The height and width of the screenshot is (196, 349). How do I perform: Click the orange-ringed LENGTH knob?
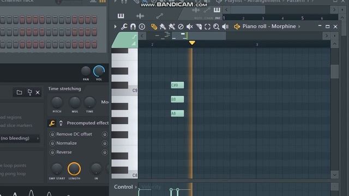pyautogui.click(x=74, y=169)
